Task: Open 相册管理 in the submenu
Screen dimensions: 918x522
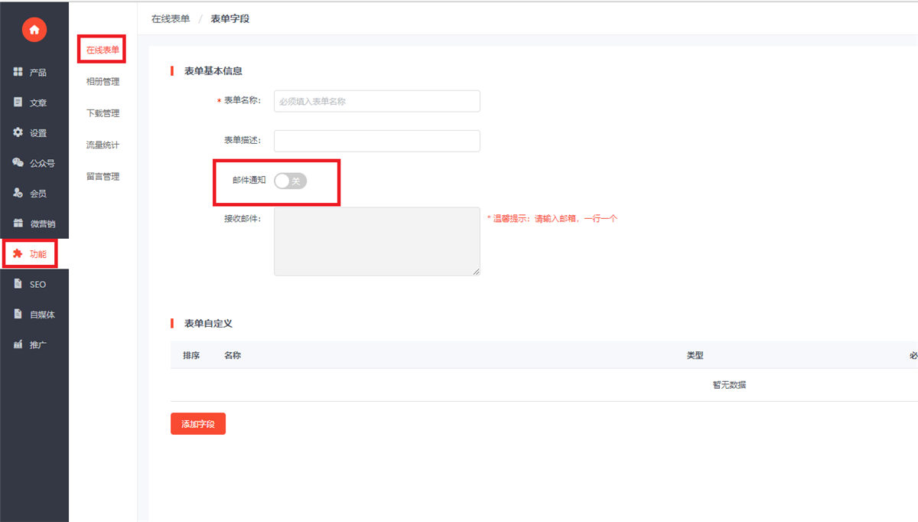Action: click(x=103, y=82)
